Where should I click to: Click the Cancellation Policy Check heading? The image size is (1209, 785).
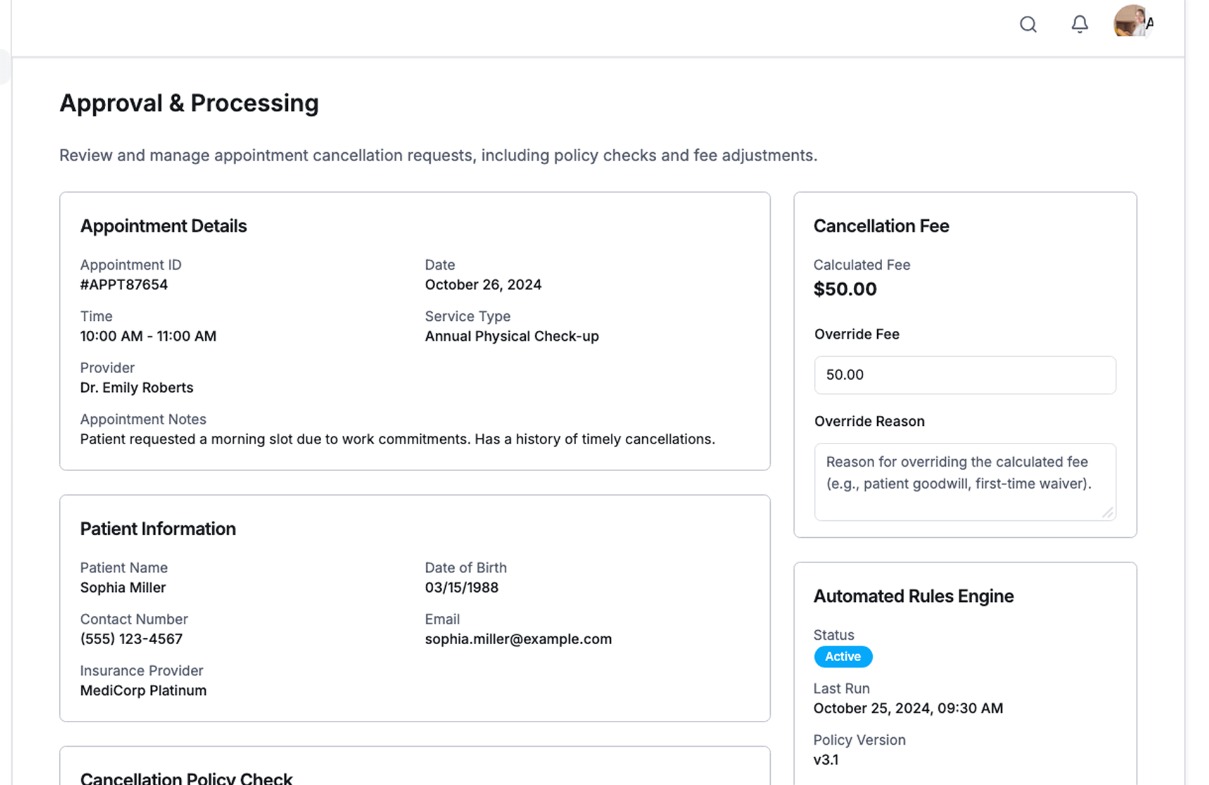click(x=186, y=778)
